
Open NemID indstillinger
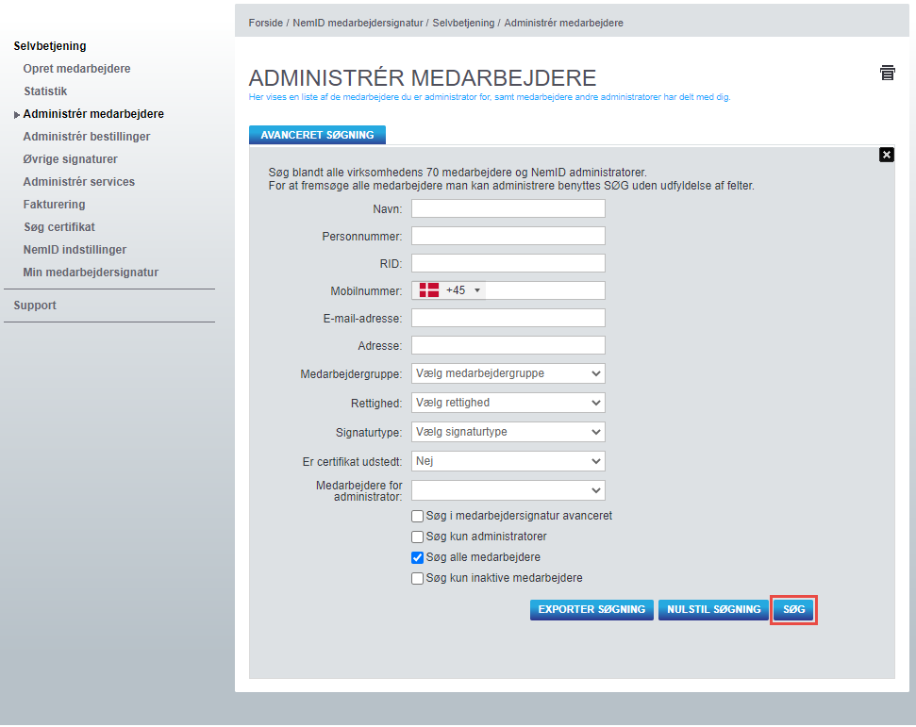pyautogui.click(x=75, y=249)
